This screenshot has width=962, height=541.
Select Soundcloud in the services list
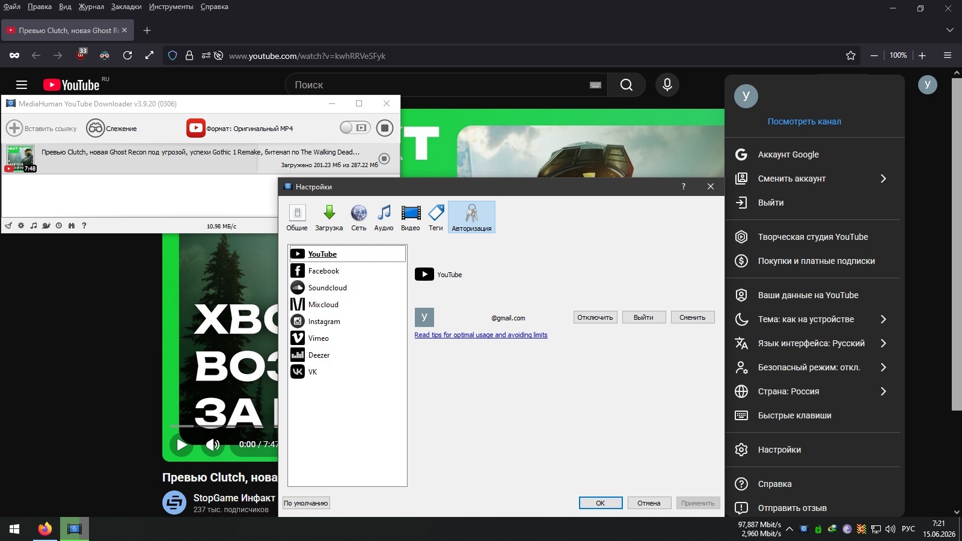[347, 287]
